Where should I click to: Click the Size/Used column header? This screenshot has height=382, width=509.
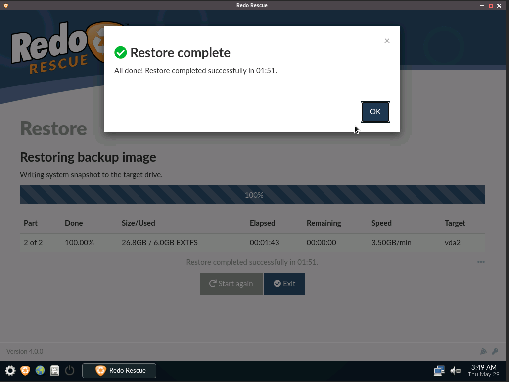(x=139, y=223)
